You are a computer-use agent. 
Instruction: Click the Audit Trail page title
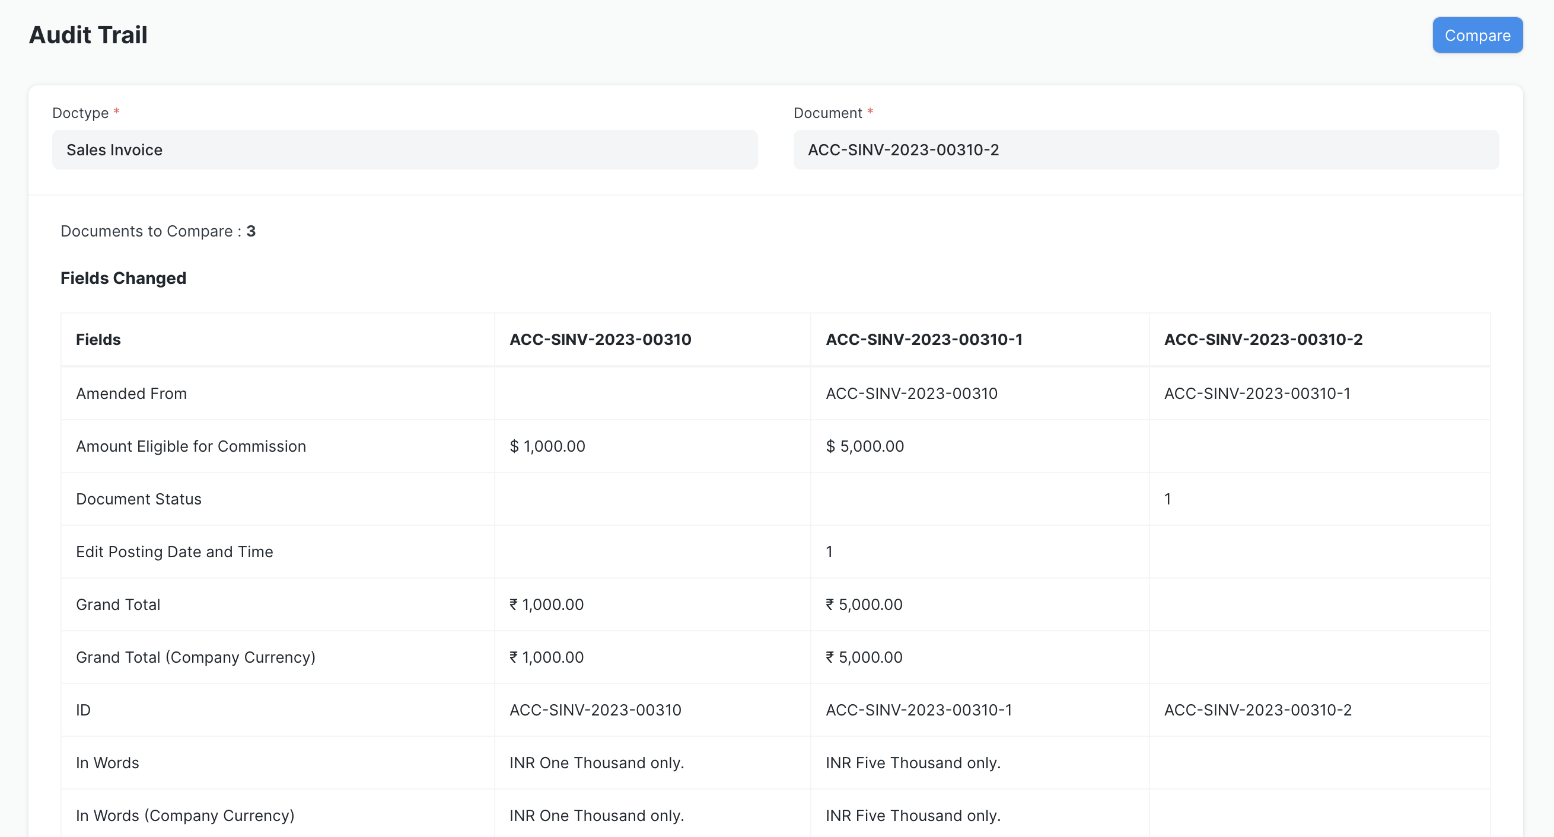tap(87, 34)
